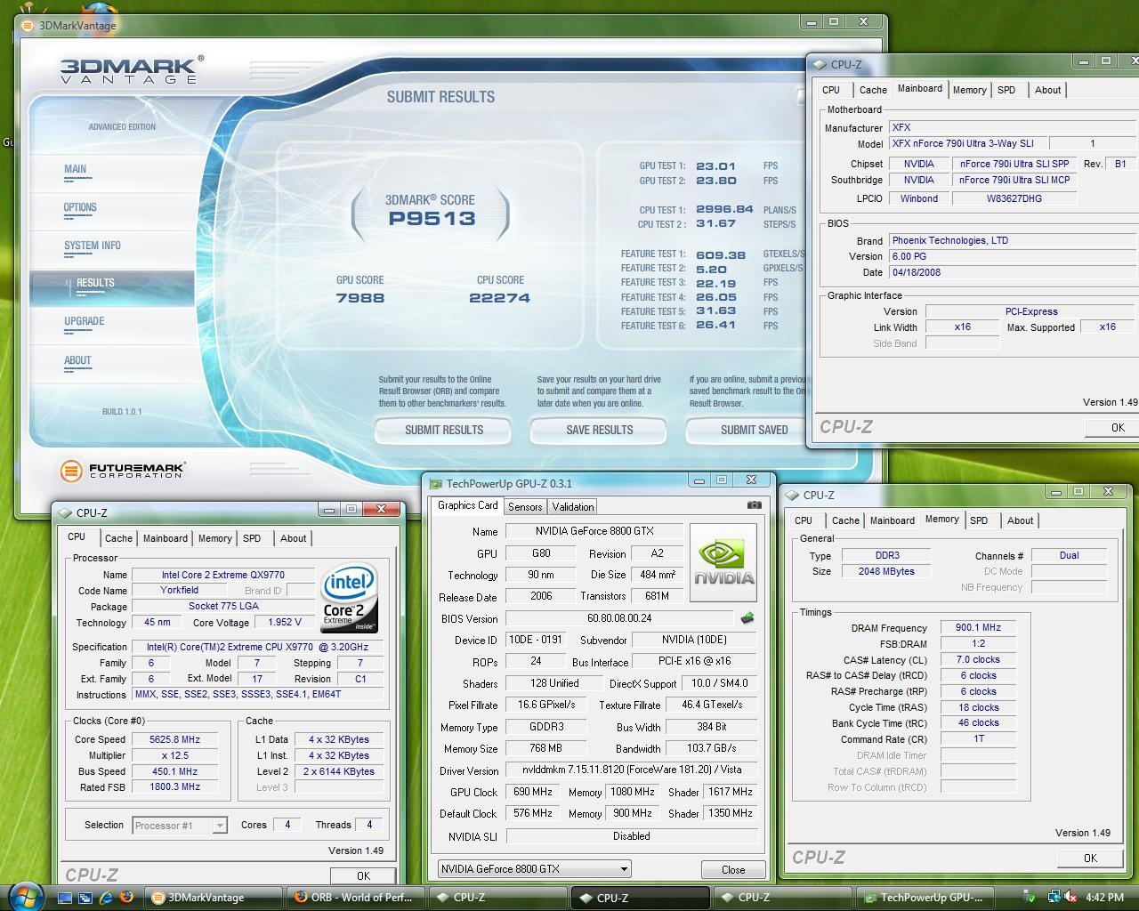Open OPTIONS in 3DMark Vantage sidebar
1139x911 pixels.
pyautogui.click(x=80, y=207)
